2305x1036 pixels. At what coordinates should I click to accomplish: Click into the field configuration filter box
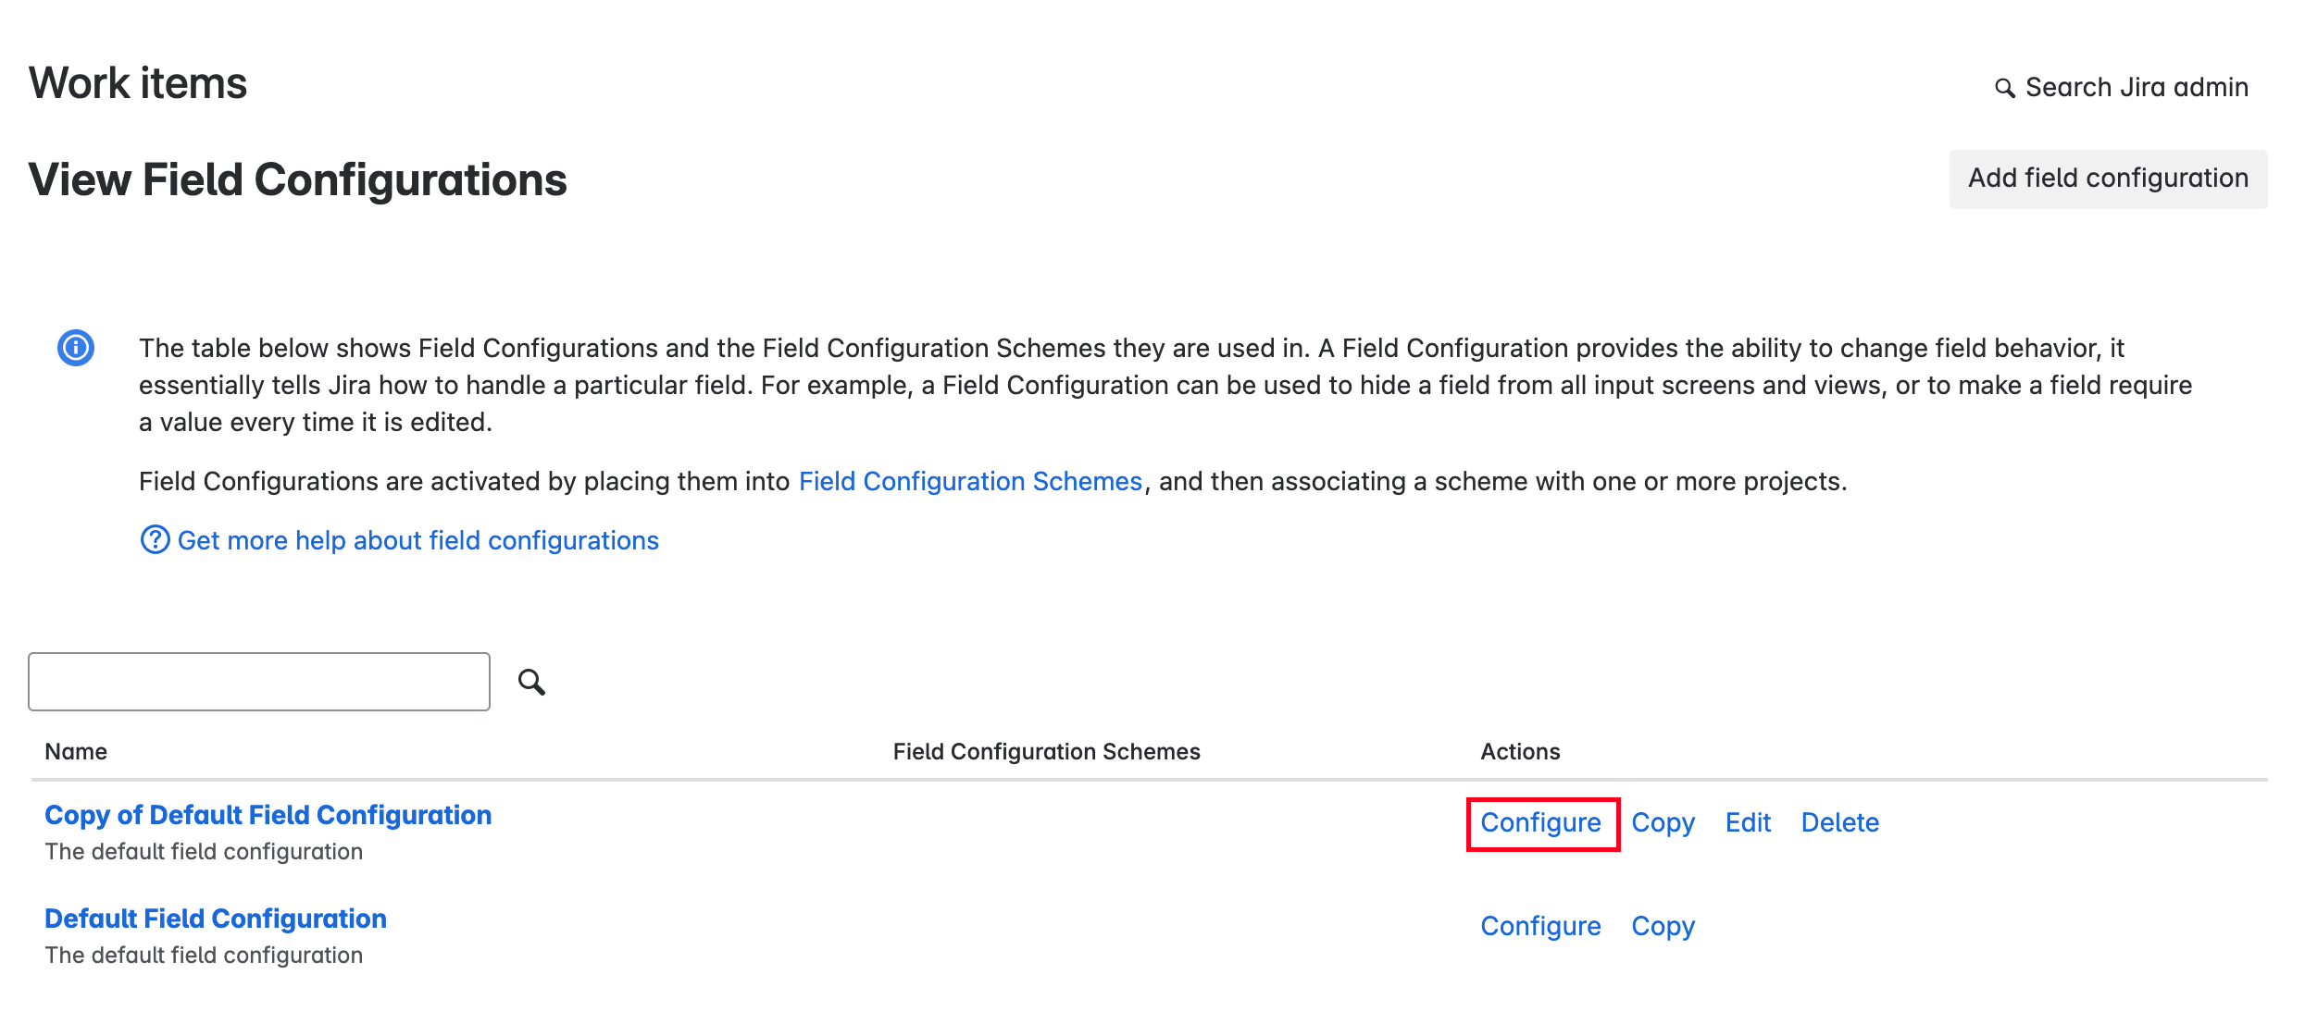click(x=259, y=682)
